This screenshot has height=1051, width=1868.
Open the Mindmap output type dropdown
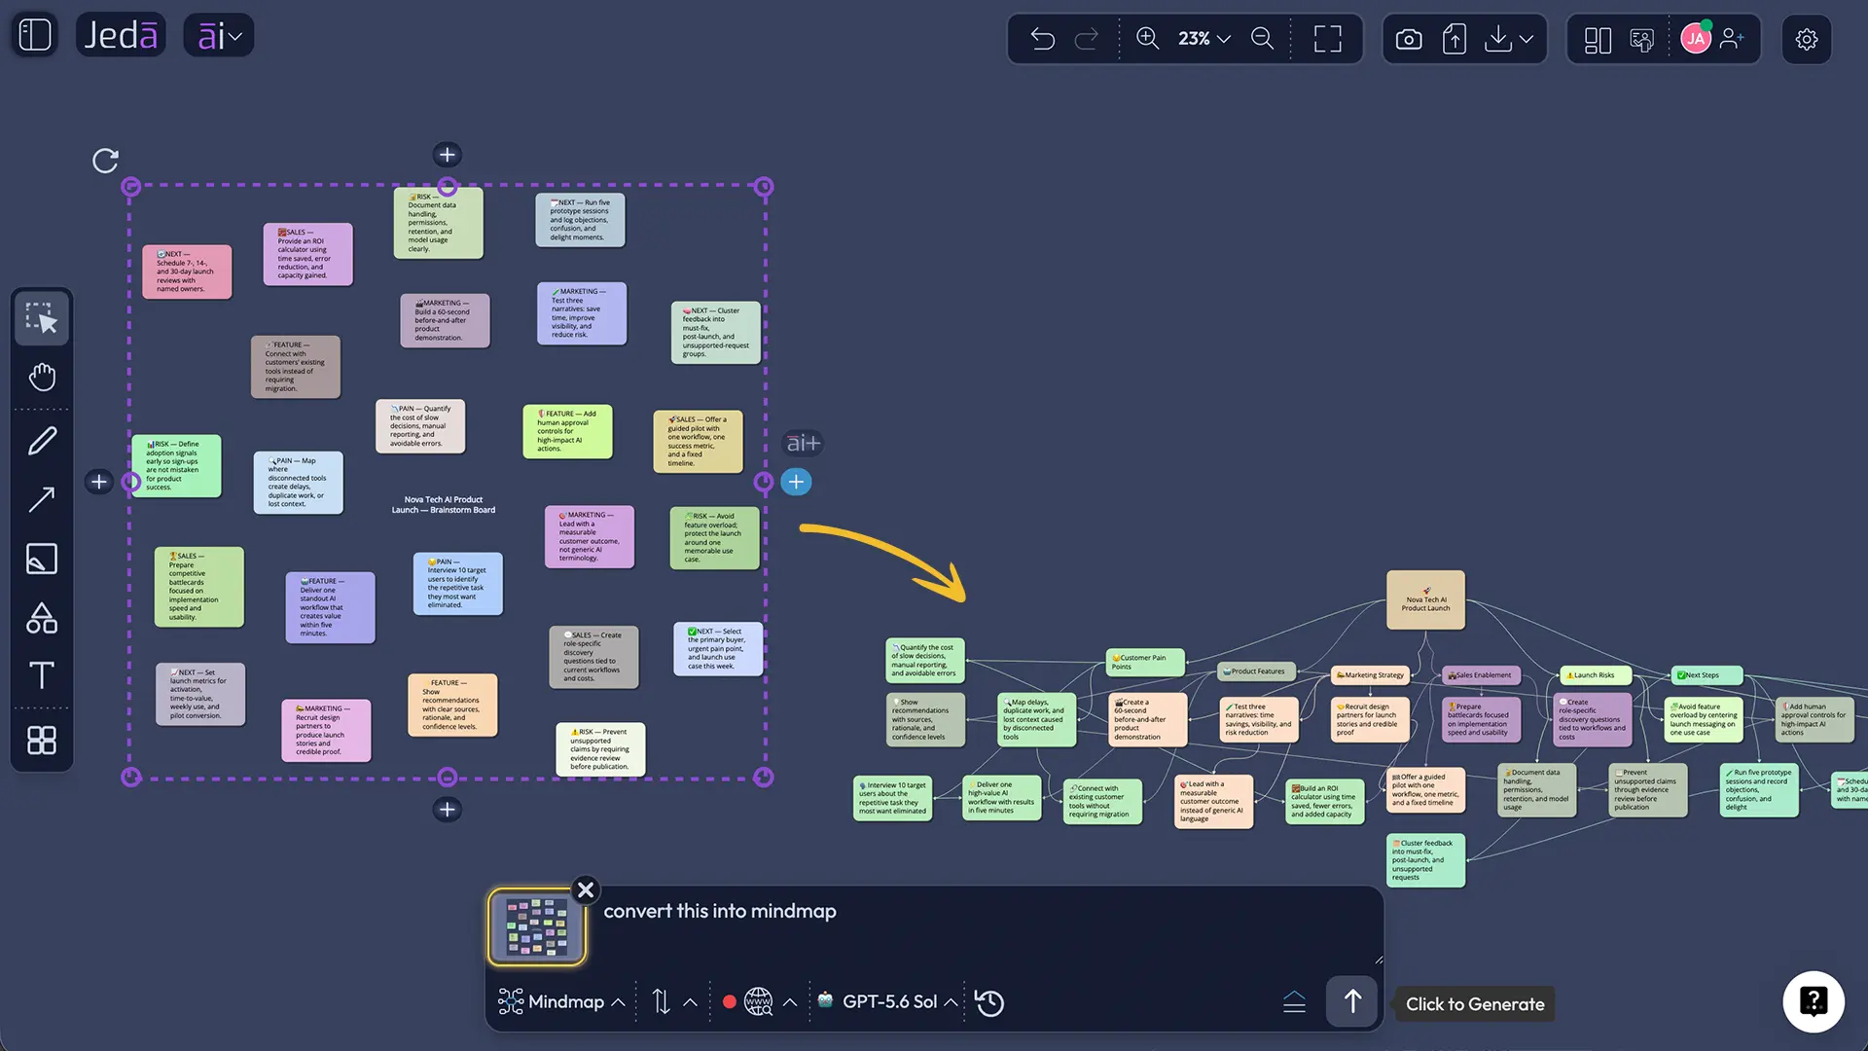[x=562, y=1002]
